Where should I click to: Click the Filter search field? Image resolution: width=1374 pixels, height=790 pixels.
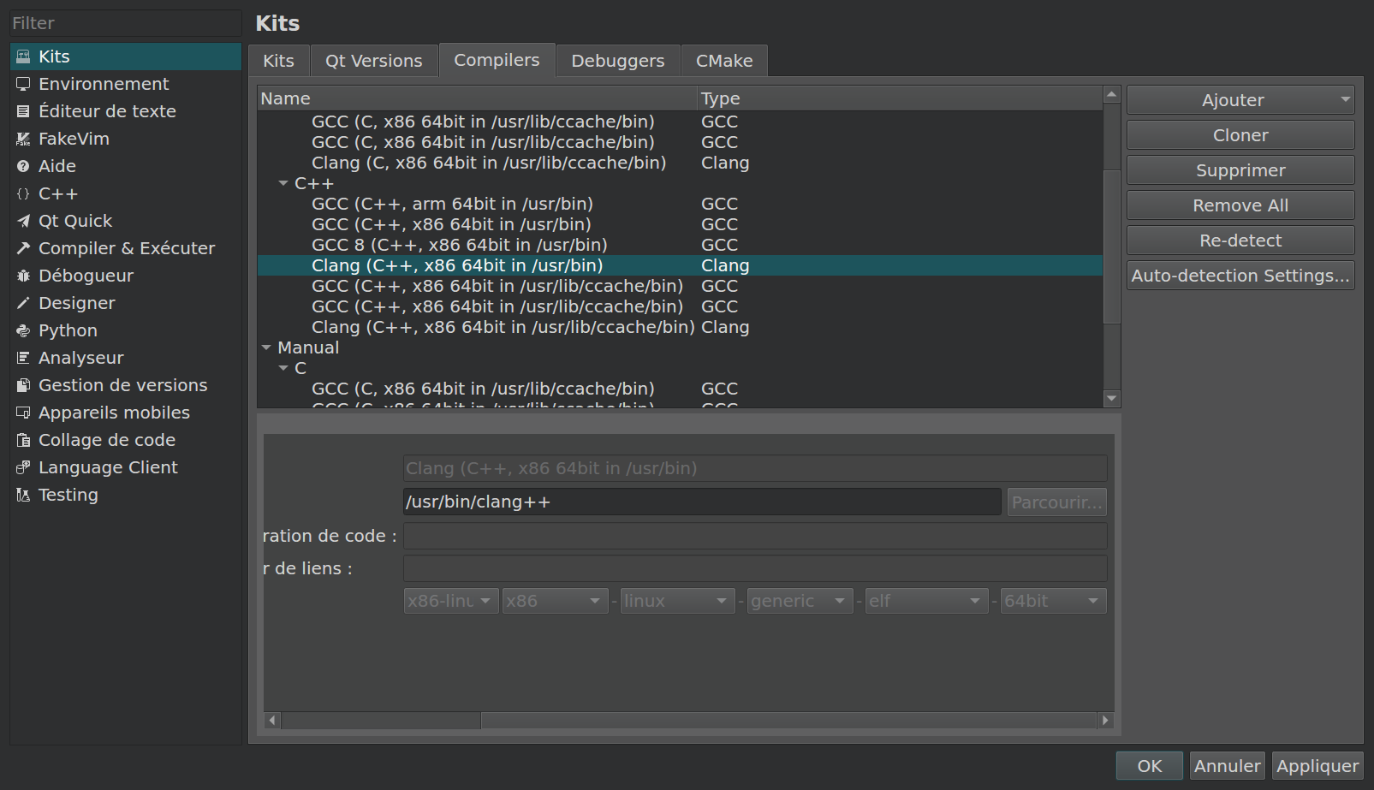pyautogui.click(x=125, y=23)
